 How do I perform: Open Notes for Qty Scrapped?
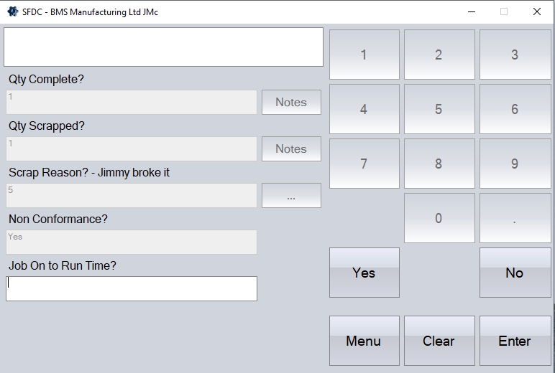tap(291, 149)
